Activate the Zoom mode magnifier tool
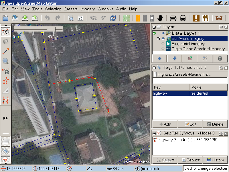 5,61
